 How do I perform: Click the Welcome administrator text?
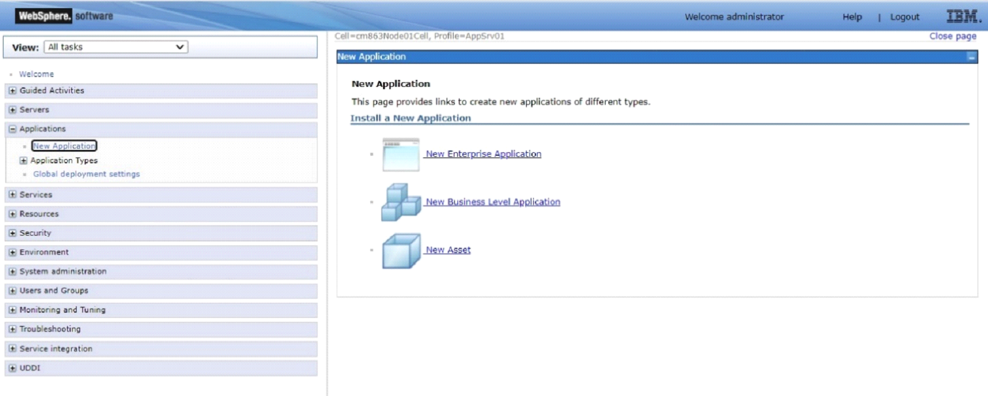point(734,17)
